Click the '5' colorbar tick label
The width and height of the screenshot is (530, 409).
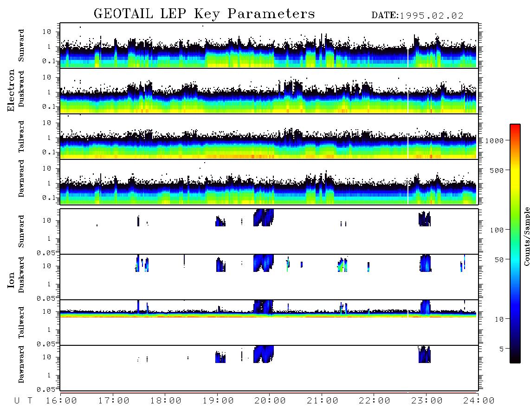[502, 349]
